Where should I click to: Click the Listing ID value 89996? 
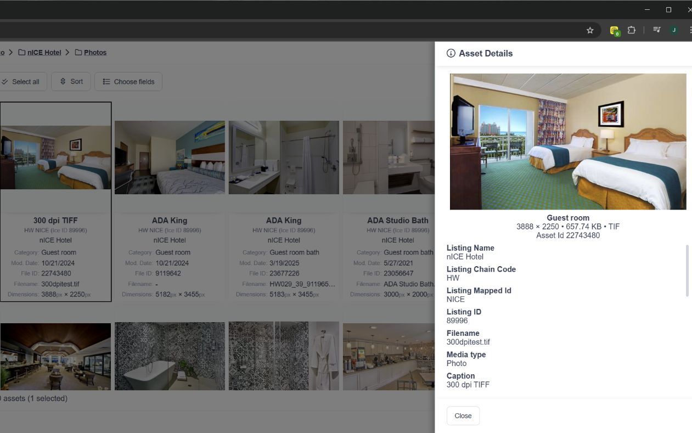coord(457,321)
